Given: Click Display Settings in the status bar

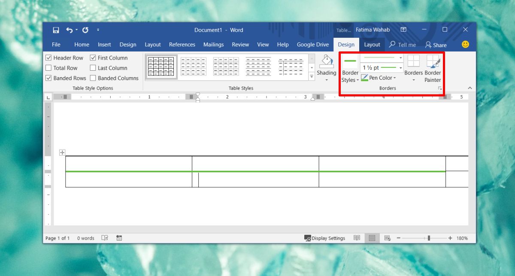Looking at the screenshot, I should tap(325, 238).
